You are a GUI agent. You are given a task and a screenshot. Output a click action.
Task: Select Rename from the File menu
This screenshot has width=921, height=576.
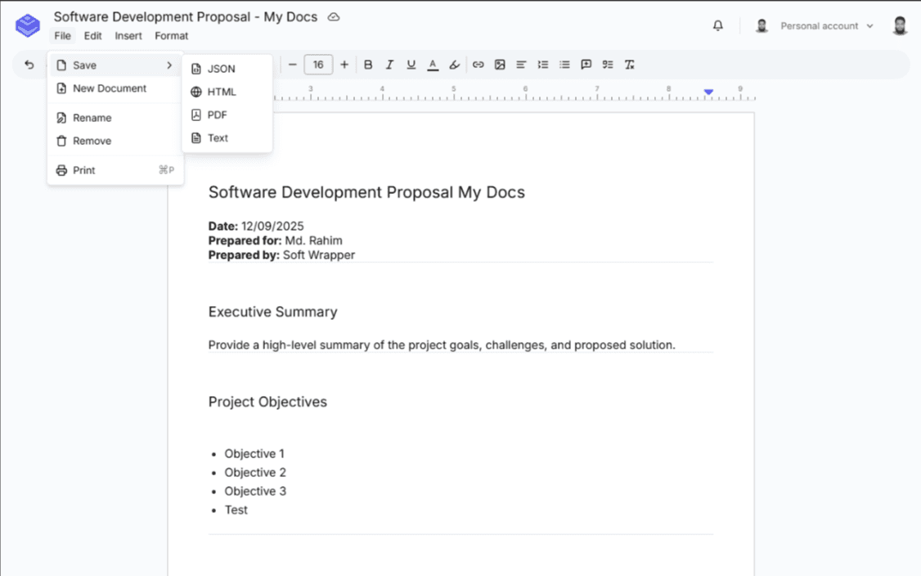90,117
